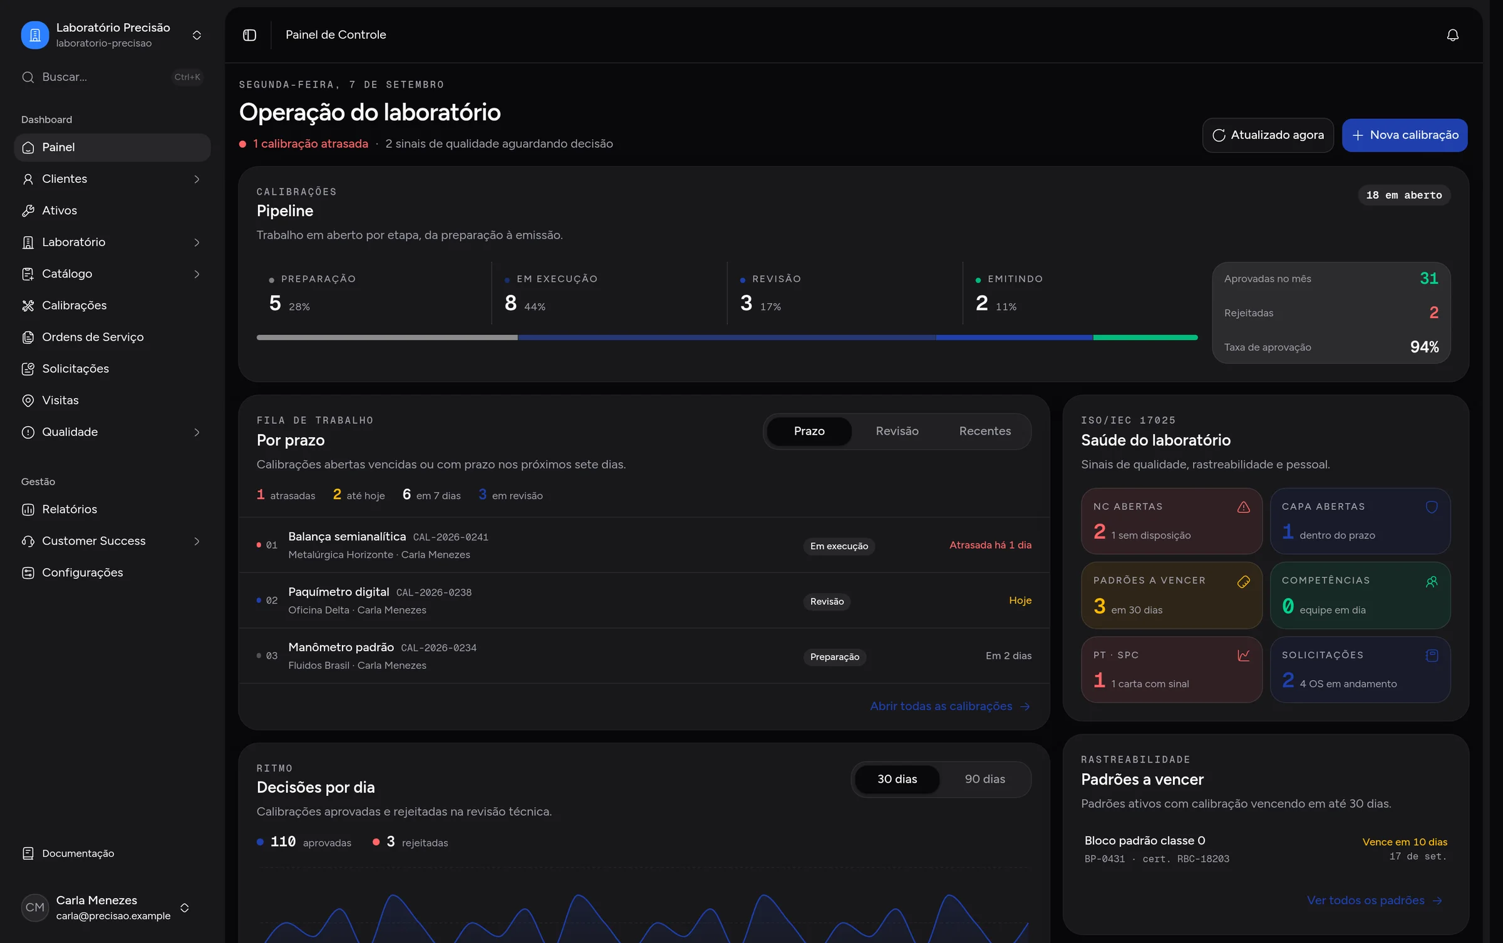Click the Buscar search field
The image size is (1503, 943).
112,78
